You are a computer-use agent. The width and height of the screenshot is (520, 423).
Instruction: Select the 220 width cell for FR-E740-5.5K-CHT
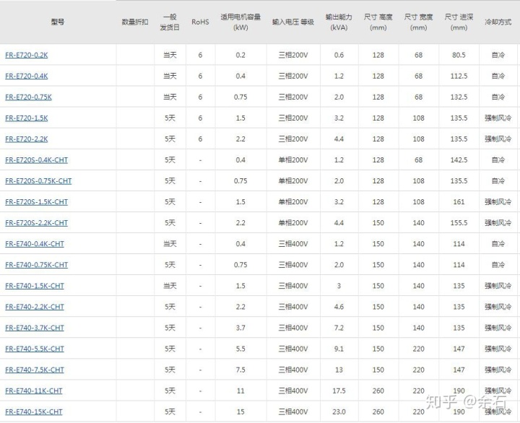point(418,349)
